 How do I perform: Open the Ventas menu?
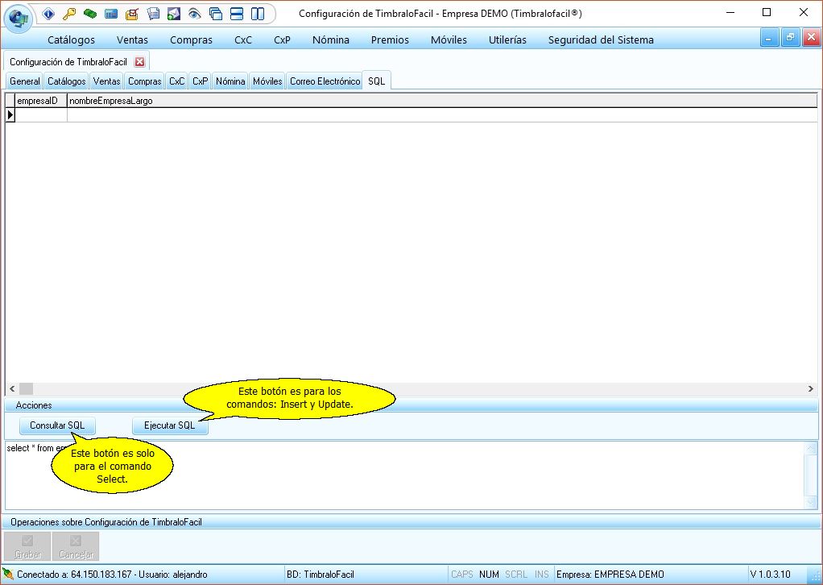pyautogui.click(x=132, y=40)
